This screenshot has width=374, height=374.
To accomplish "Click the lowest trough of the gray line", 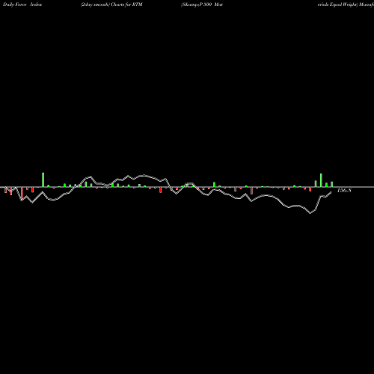I will 310,213.
